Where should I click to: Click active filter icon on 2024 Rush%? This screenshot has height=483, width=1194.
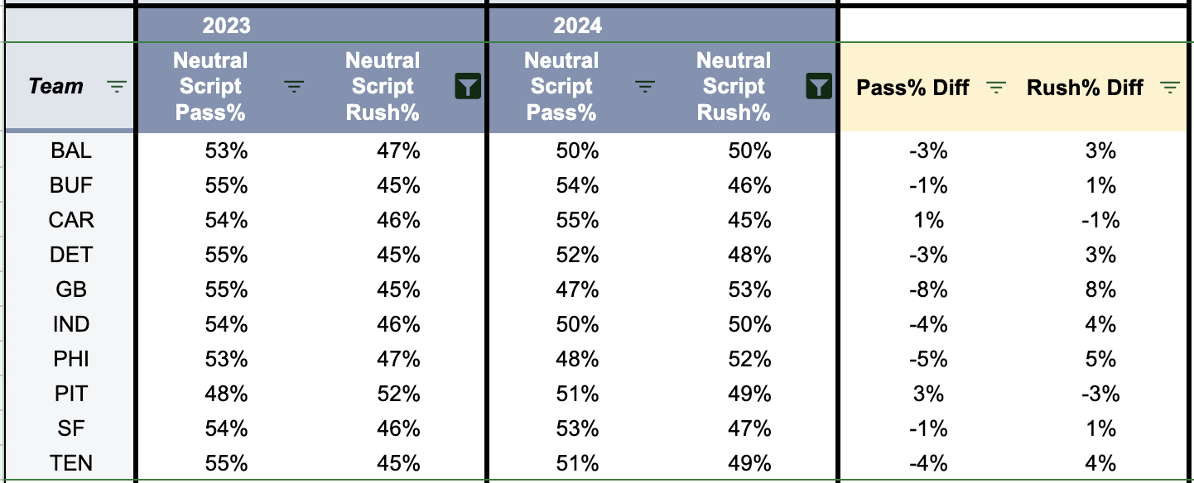(819, 86)
